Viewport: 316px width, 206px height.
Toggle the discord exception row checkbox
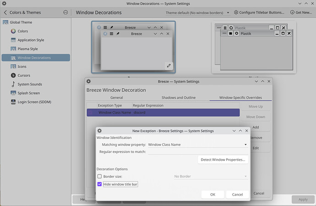91,112
